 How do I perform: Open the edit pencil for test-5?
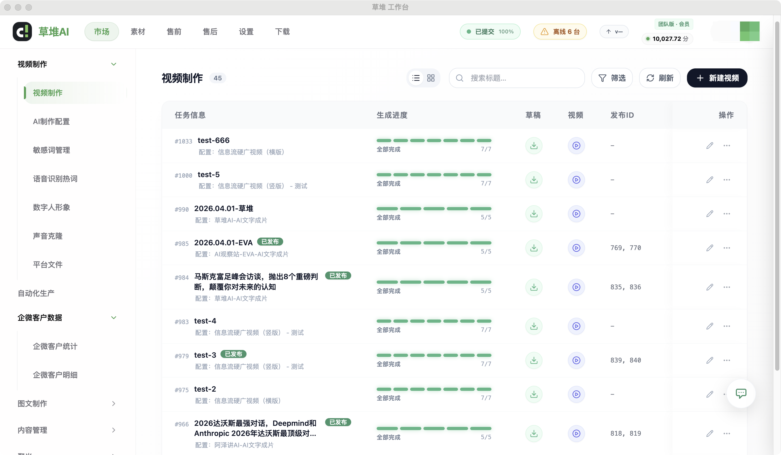(710, 180)
